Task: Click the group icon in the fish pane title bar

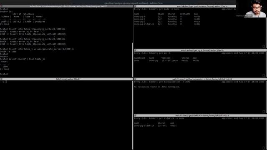Action: click(1, 79)
